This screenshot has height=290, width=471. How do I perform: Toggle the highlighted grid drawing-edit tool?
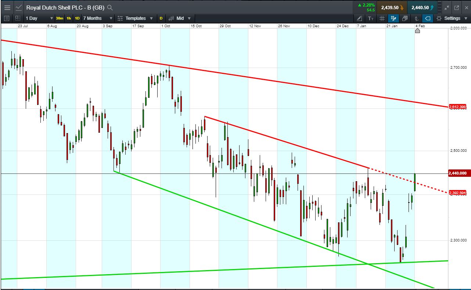[x=394, y=18]
